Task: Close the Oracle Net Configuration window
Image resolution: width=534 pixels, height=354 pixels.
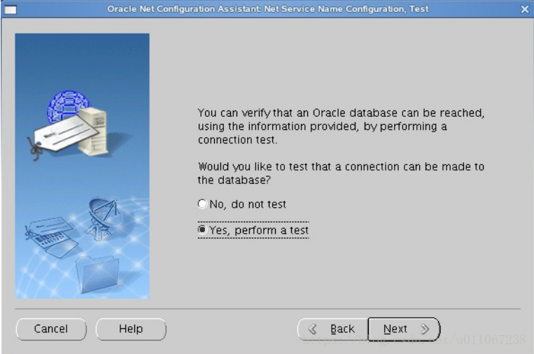Action: tap(524, 9)
